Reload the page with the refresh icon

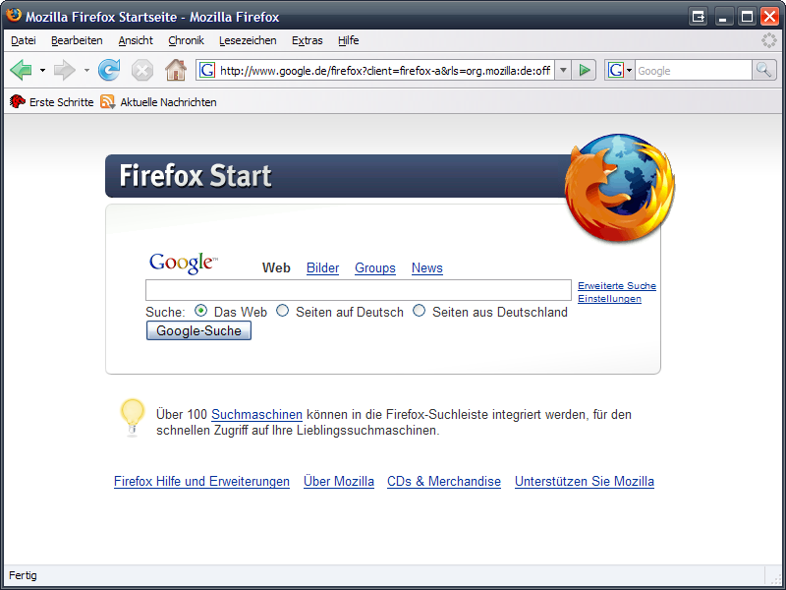click(109, 70)
